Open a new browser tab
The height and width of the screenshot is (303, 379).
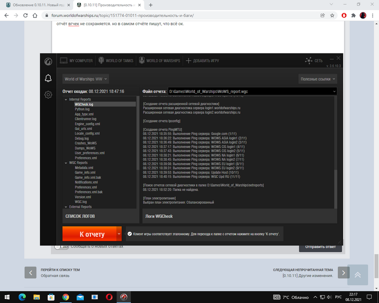[x=151, y=5]
